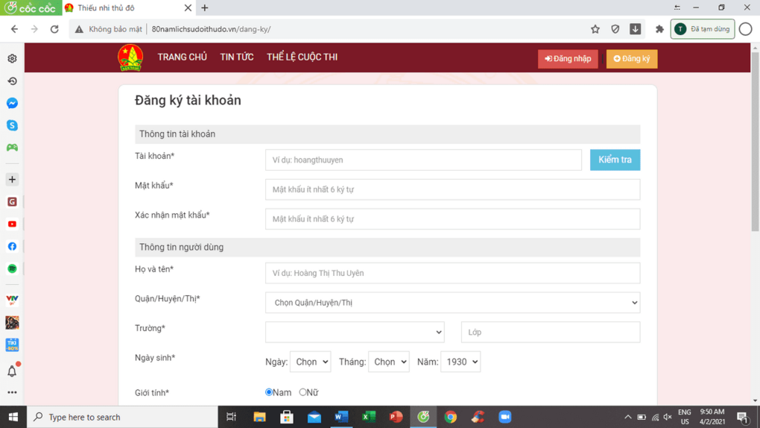Open the browser downloads icon

pos(635,29)
